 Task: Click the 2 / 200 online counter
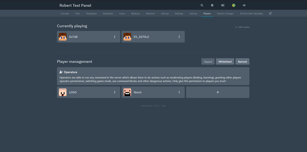[242, 27]
